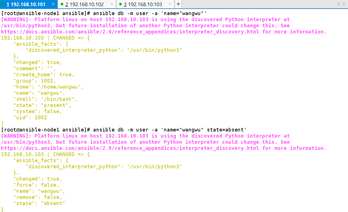Click the "remove": false line
348x212 pixels.
pos(38,197)
